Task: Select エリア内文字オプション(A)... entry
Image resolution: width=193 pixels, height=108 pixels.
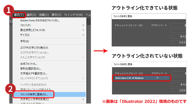Action: click(49, 53)
